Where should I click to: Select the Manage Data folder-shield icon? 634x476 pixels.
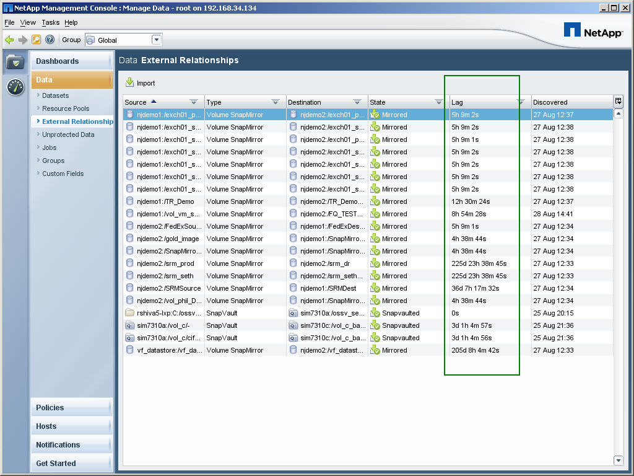15,62
